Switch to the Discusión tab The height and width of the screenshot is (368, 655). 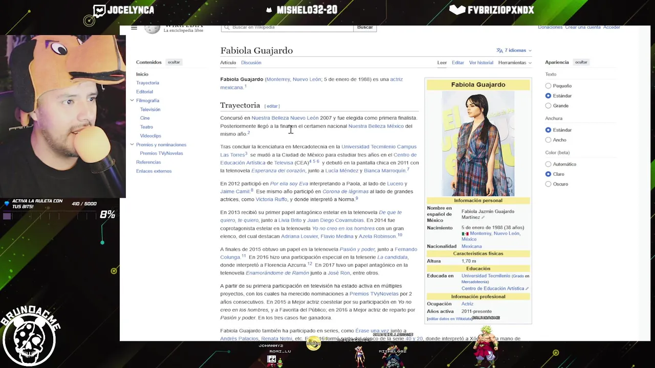(x=251, y=63)
